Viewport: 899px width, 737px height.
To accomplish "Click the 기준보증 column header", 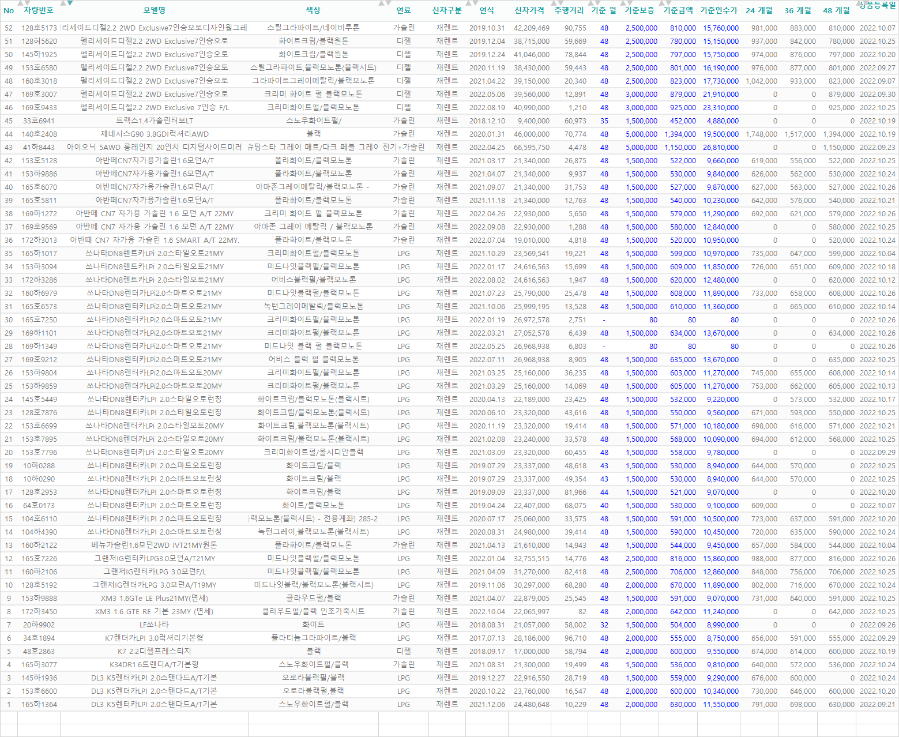I will coord(640,10).
